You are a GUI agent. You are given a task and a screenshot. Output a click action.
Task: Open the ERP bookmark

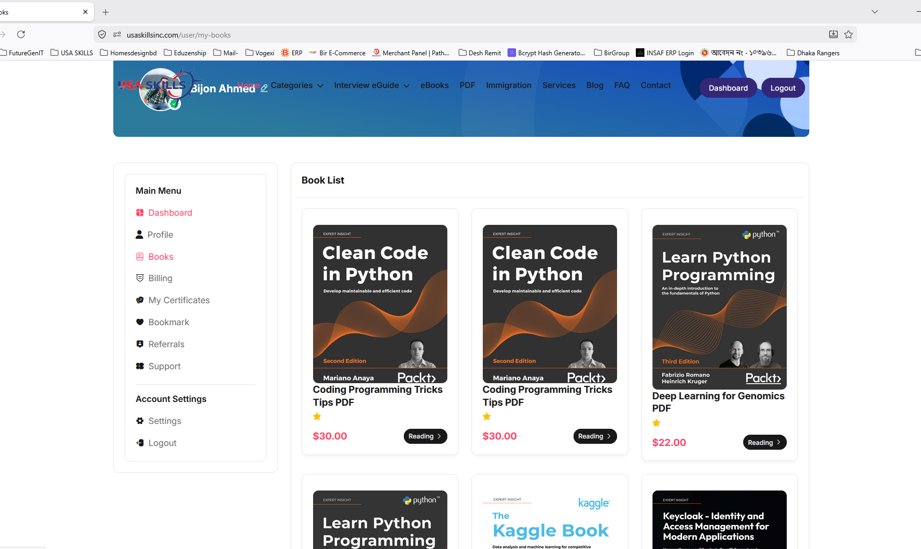click(292, 53)
